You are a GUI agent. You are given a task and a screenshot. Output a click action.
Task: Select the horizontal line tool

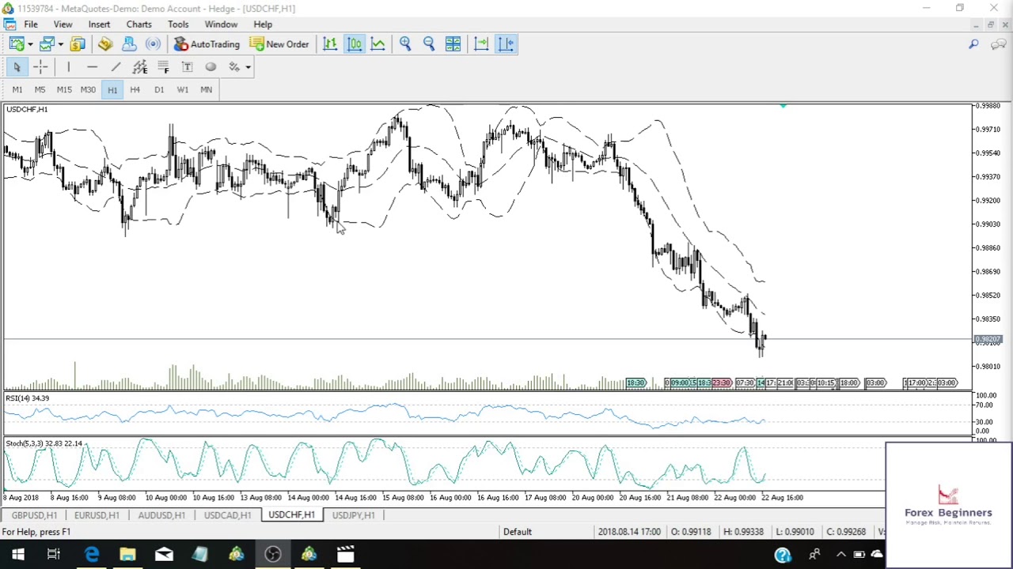[x=93, y=67]
